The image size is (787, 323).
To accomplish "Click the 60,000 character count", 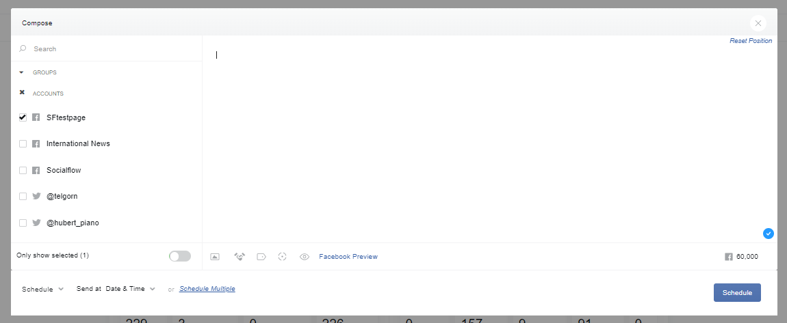I will 747,257.
